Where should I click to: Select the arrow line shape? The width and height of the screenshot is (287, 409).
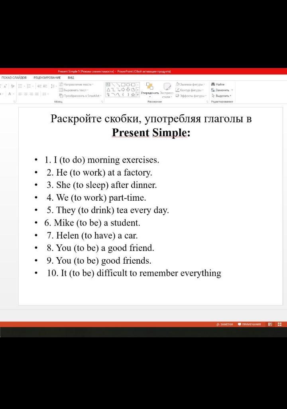click(118, 84)
